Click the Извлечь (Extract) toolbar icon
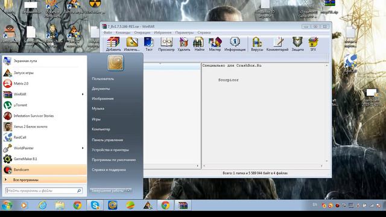 131,44
